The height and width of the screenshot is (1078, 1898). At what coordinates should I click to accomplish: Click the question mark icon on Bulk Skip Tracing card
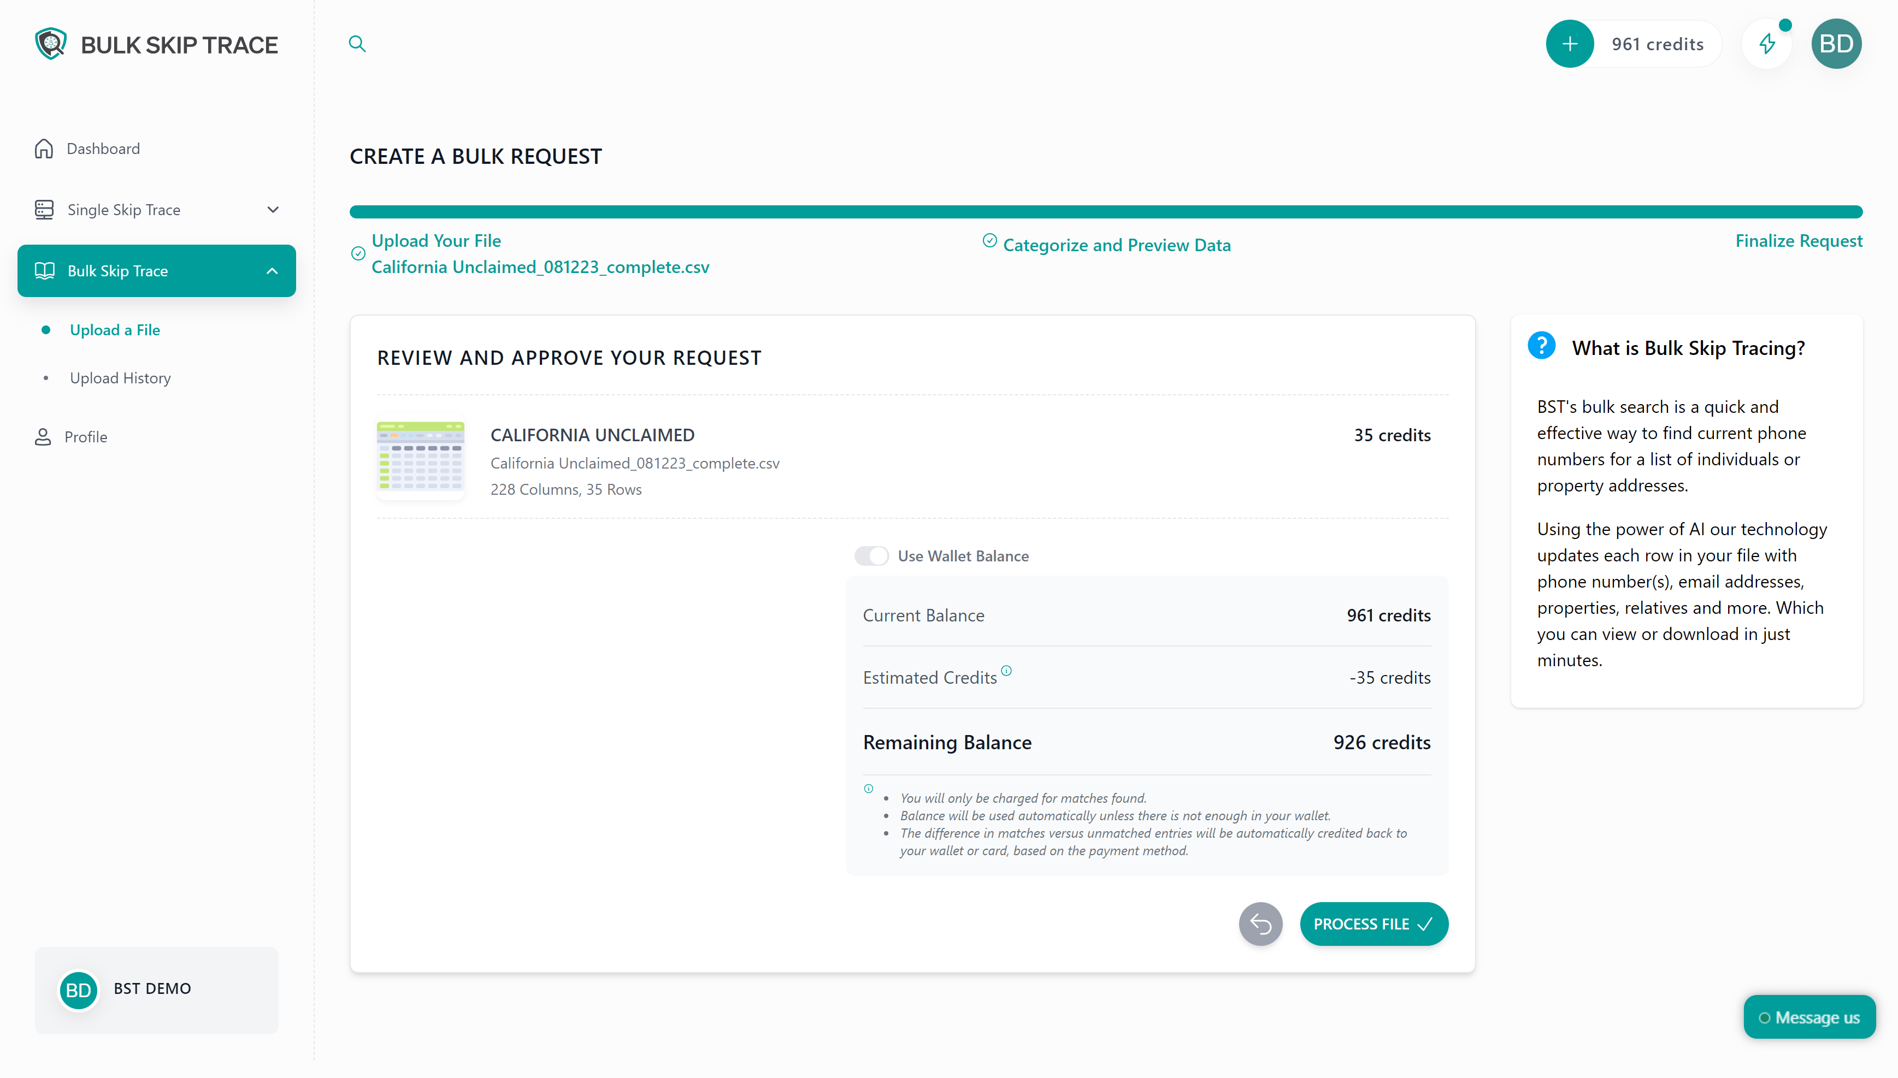coord(1542,345)
